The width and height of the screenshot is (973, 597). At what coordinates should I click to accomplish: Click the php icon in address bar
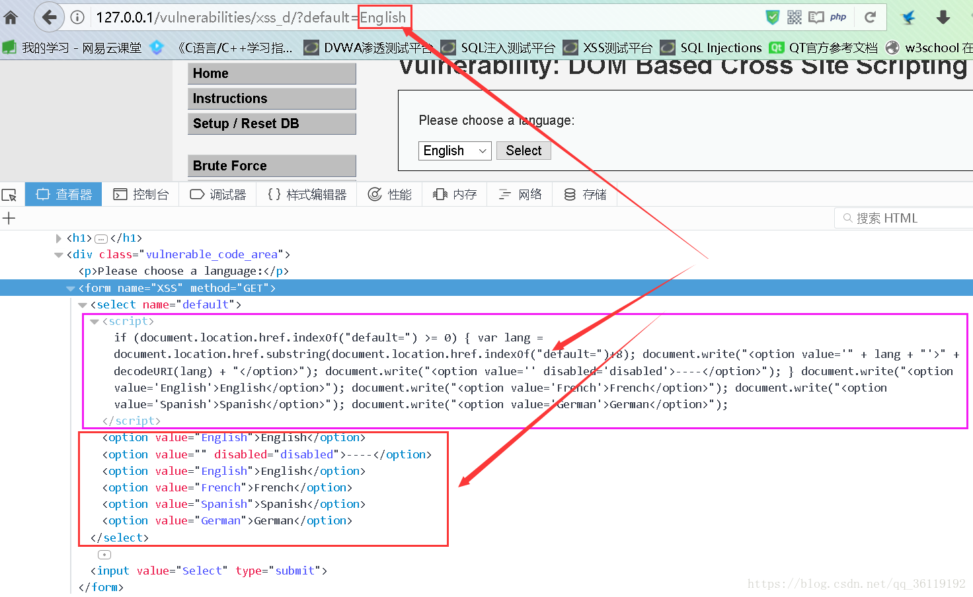coord(838,17)
